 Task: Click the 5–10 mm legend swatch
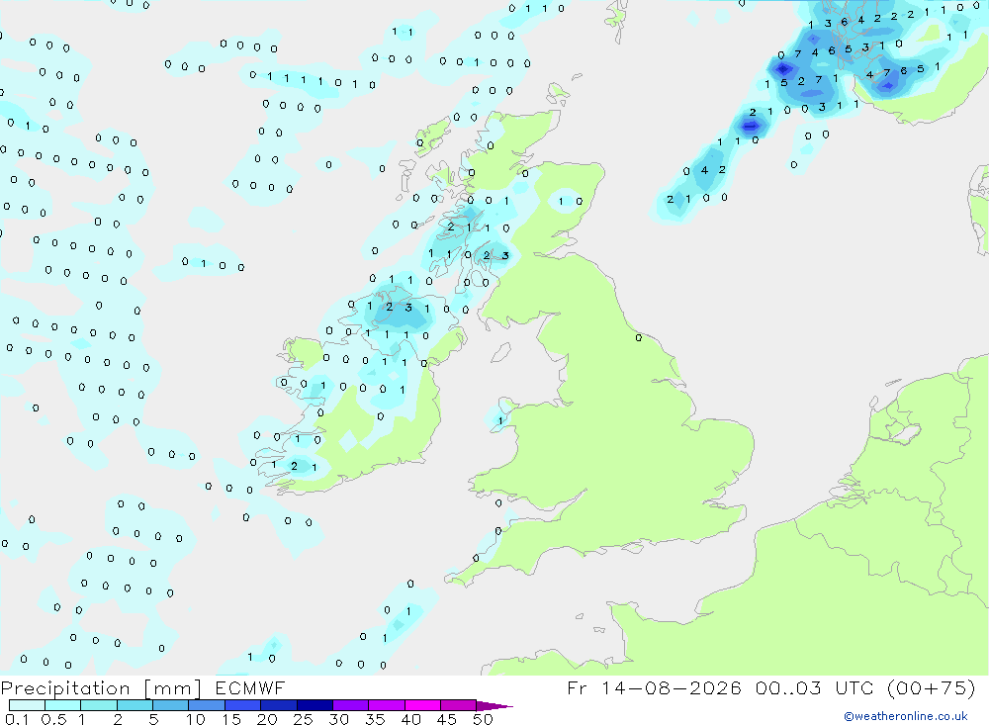[170, 705]
